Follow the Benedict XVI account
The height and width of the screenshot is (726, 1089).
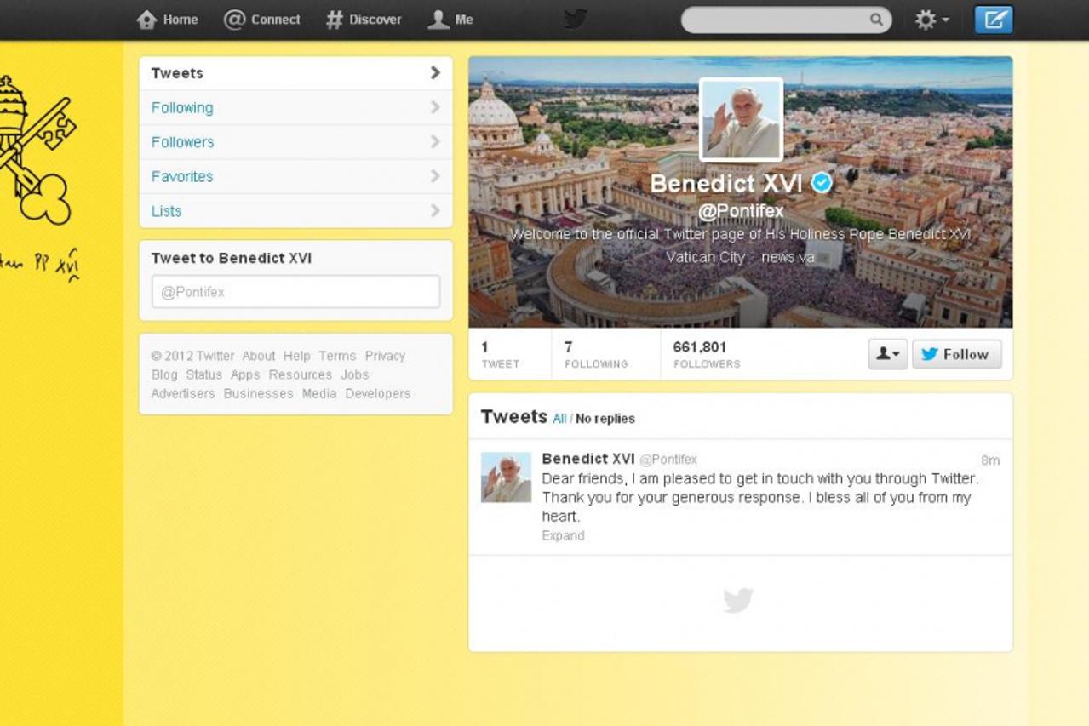(x=956, y=354)
